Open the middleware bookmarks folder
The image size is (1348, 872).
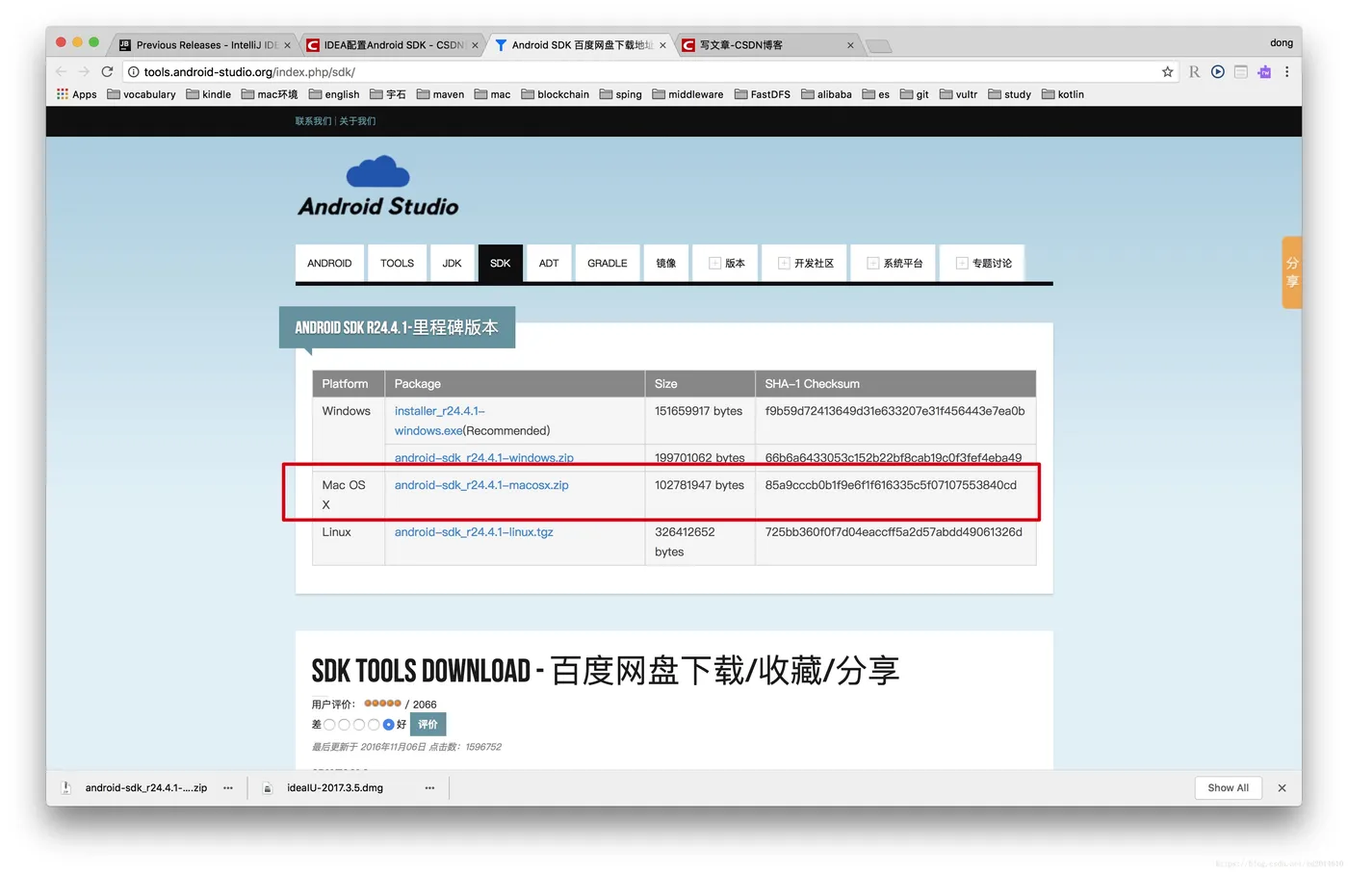coord(687,94)
